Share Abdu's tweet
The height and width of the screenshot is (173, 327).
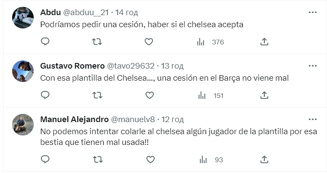[x=264, y=42]
